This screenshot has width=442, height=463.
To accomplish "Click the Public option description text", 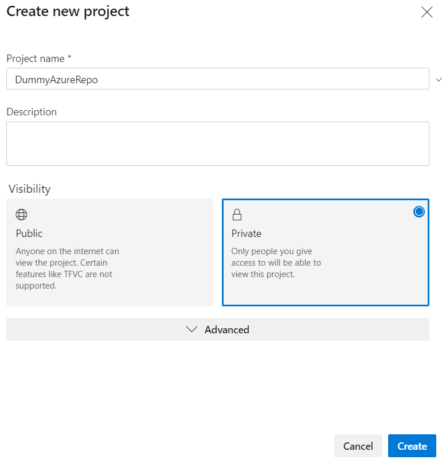I will [67, 268].
